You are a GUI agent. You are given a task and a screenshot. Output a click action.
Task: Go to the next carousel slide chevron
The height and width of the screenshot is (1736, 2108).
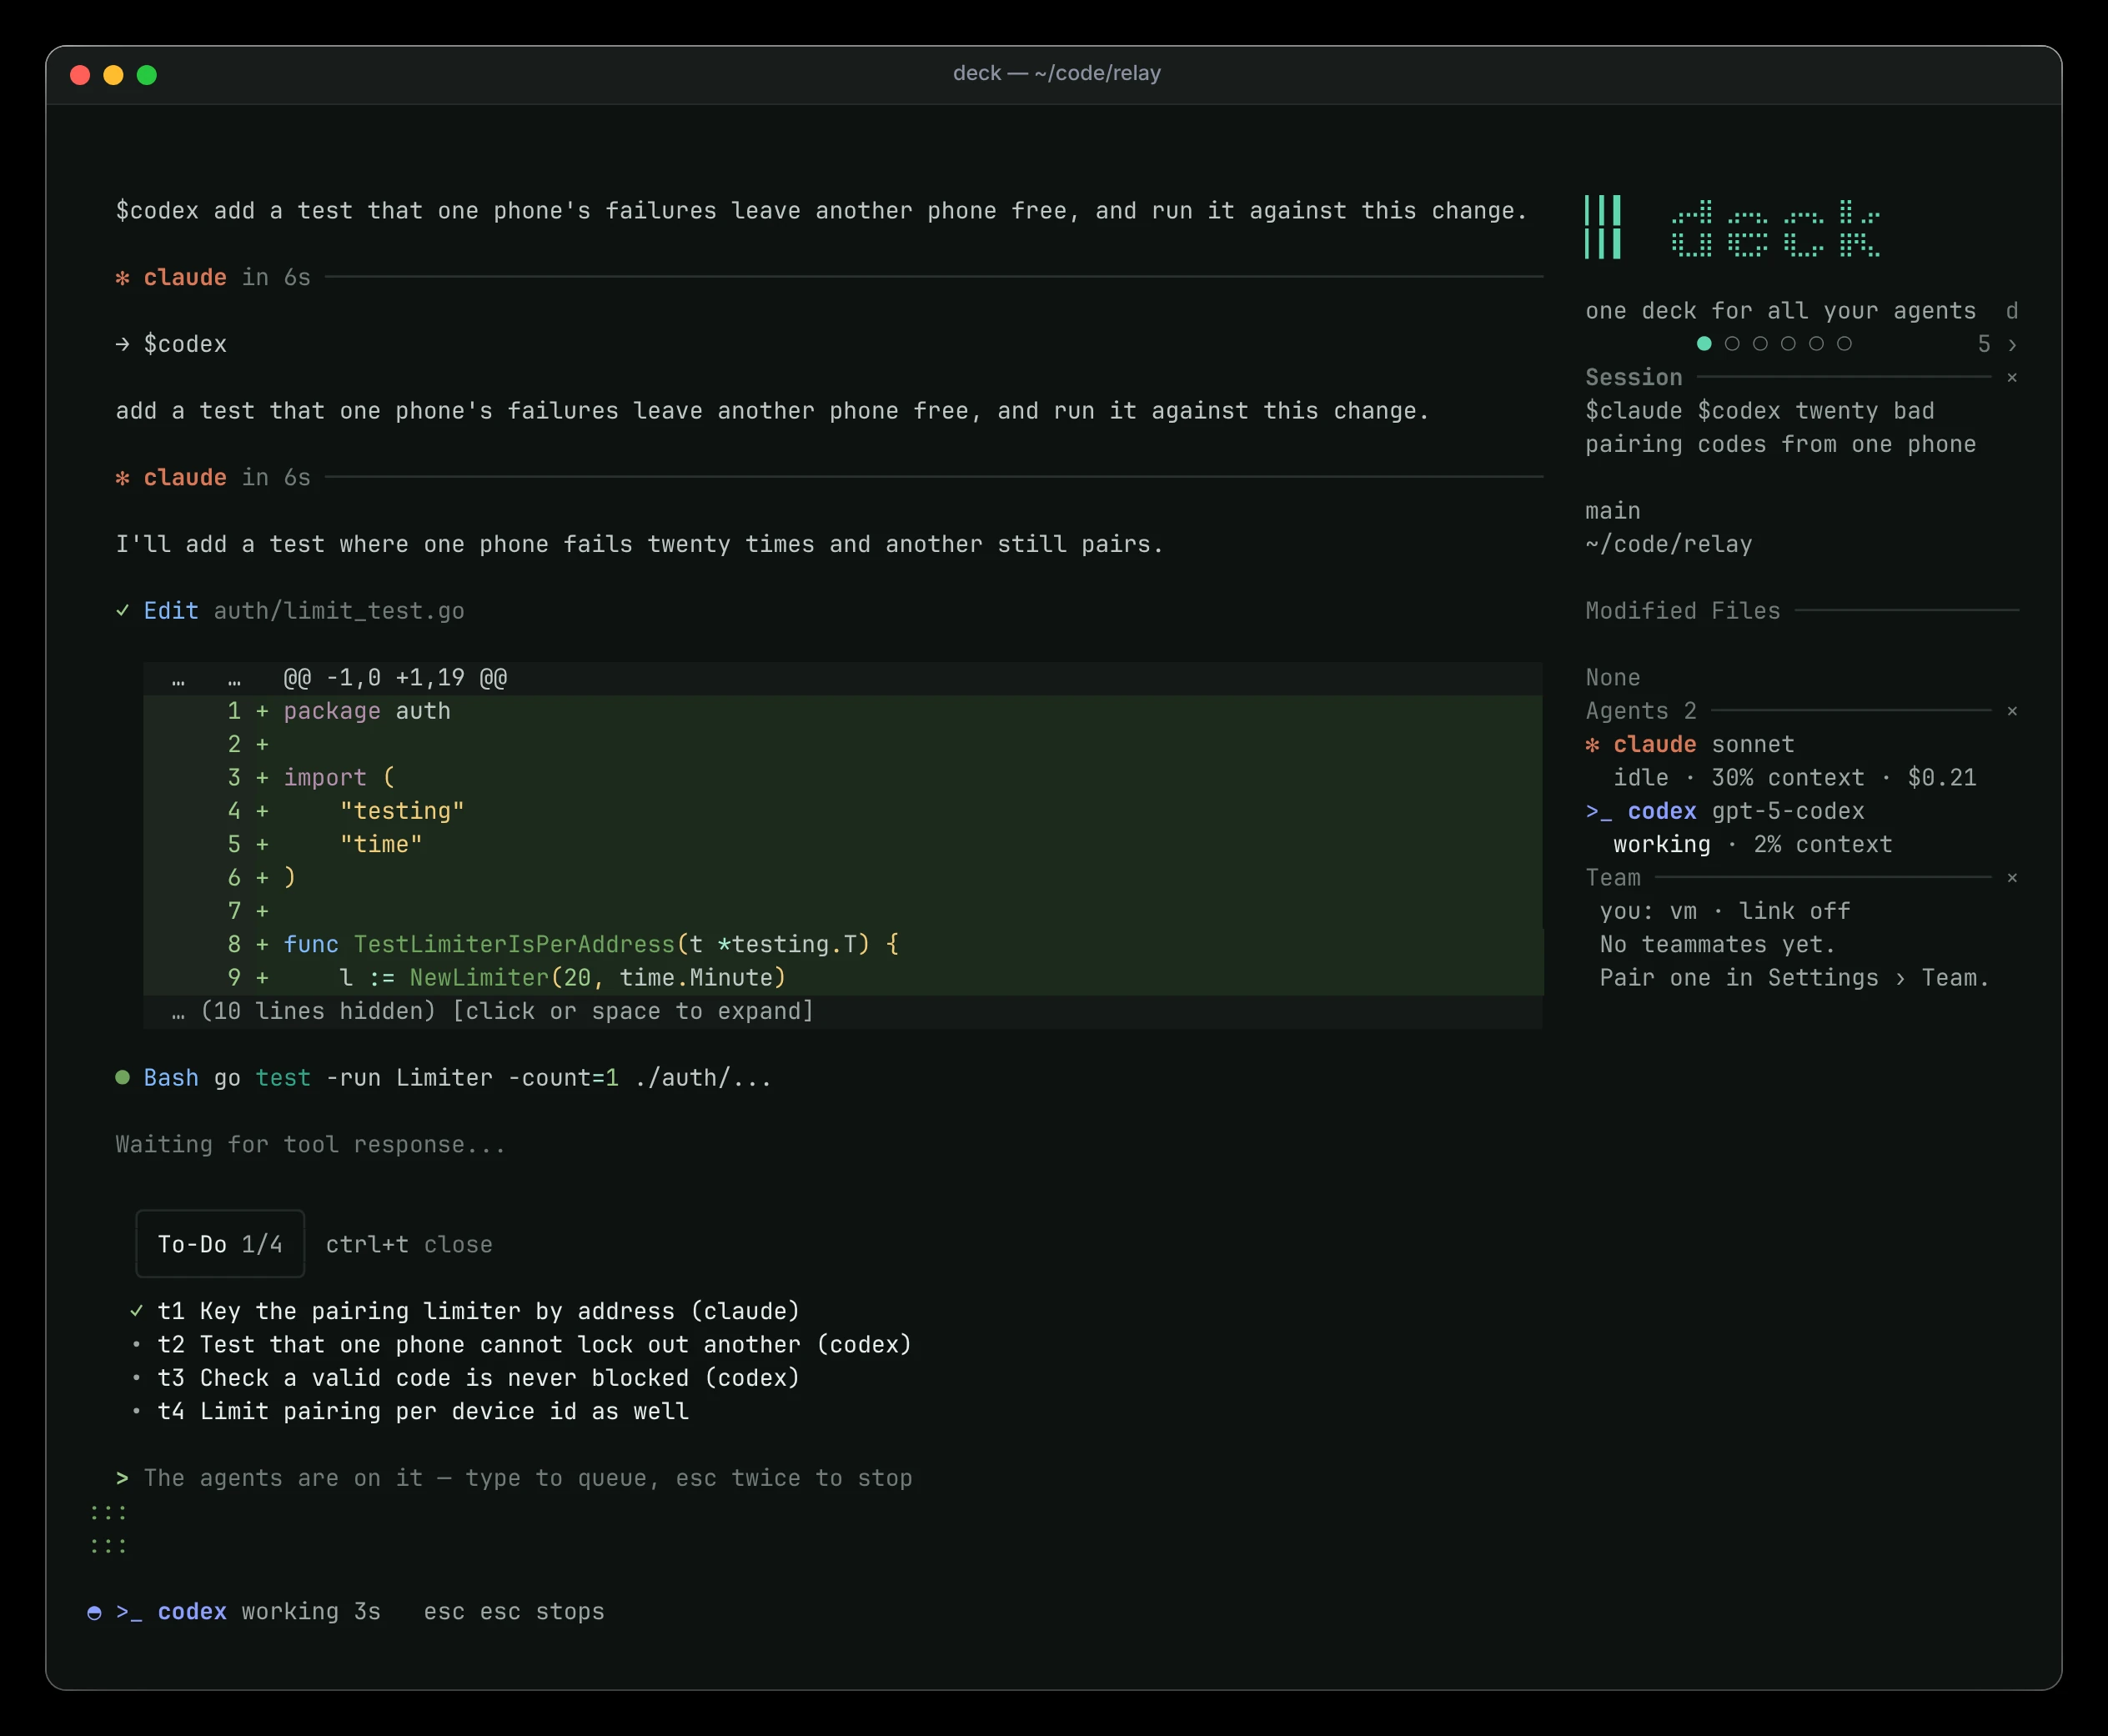coord(2012,345)
